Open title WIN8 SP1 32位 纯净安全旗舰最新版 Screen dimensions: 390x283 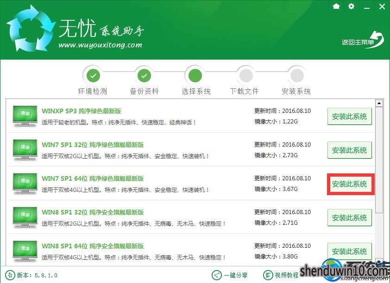pyautogui.click(x=93, y=212)
